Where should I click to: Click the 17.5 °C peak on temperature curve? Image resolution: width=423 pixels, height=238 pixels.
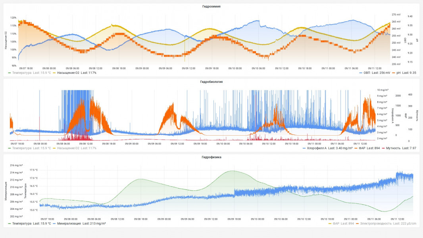click(232, 171)
